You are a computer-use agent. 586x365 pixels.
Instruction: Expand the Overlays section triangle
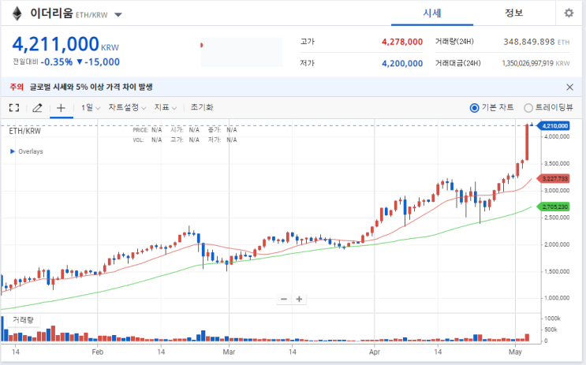(x=13, y=151)
